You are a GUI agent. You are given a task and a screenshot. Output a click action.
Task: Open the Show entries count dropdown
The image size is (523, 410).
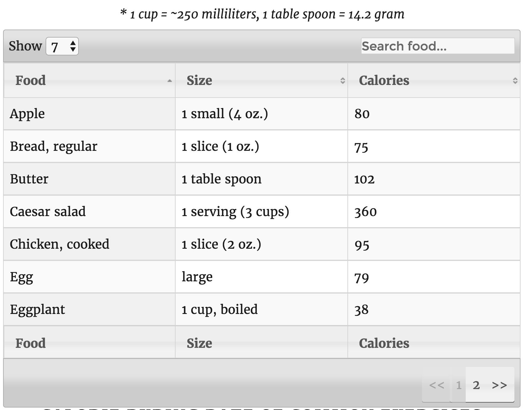62,46
